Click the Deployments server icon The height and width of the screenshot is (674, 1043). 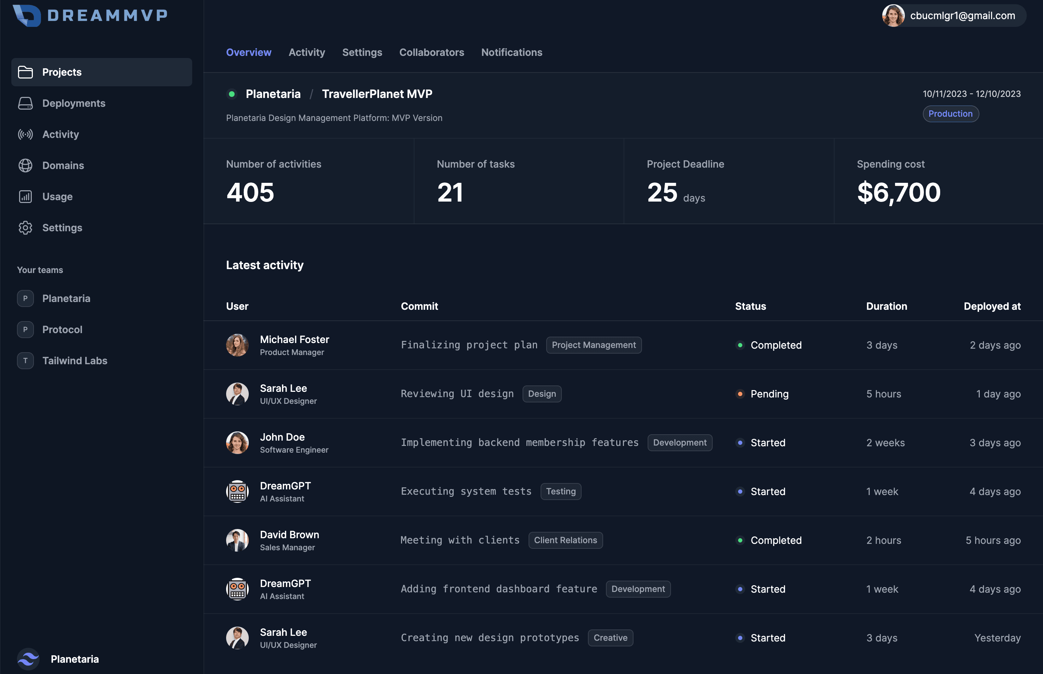25,103
